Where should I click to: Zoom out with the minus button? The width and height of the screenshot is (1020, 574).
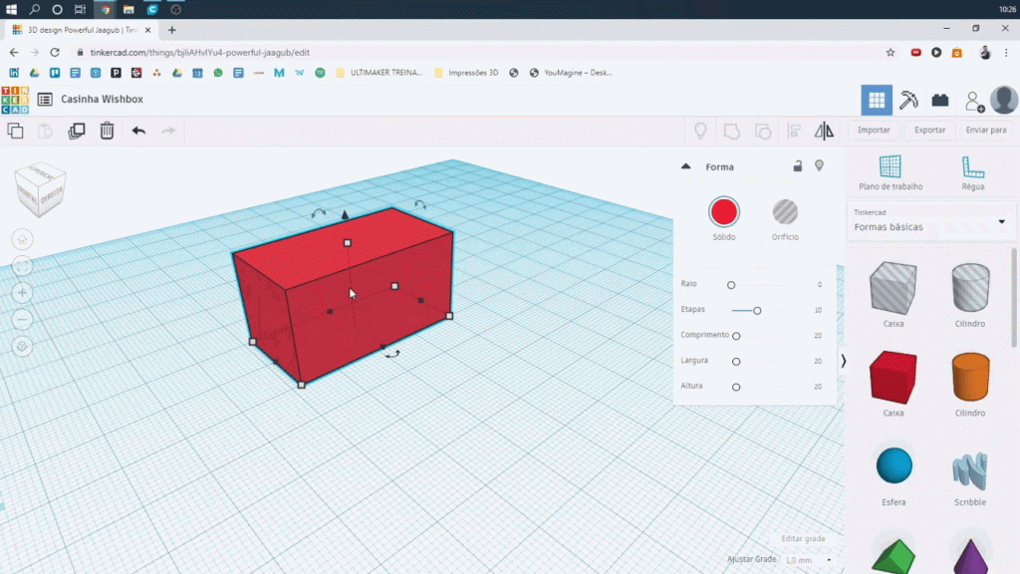[22, 320]
